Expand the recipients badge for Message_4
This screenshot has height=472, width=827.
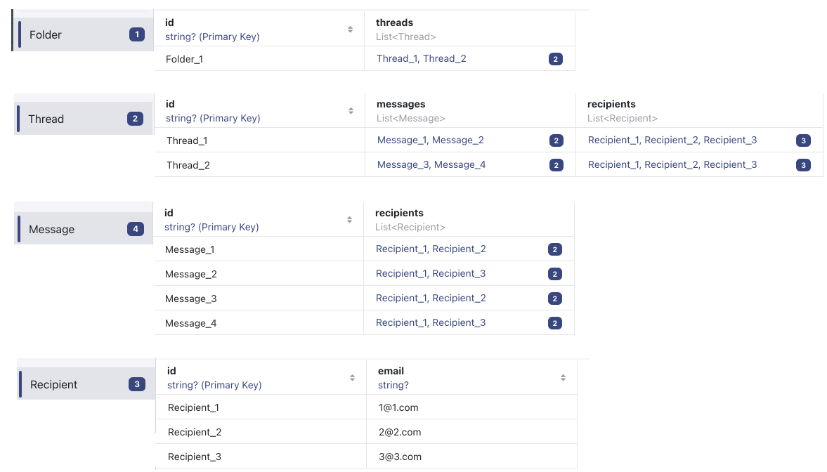pyautogui.click(x=554, y=322)
